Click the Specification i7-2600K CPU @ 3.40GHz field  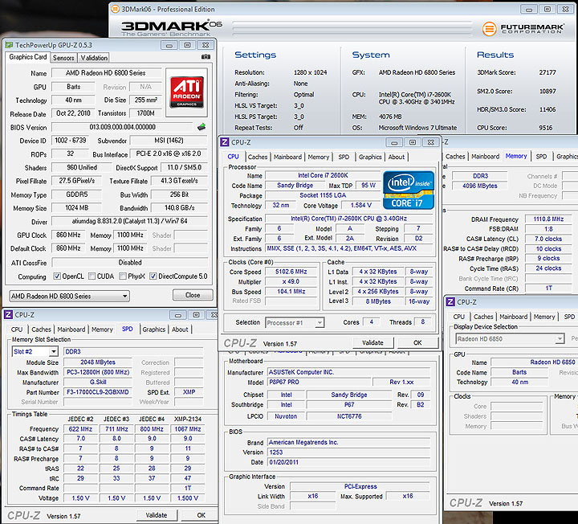tap(348, 219)
